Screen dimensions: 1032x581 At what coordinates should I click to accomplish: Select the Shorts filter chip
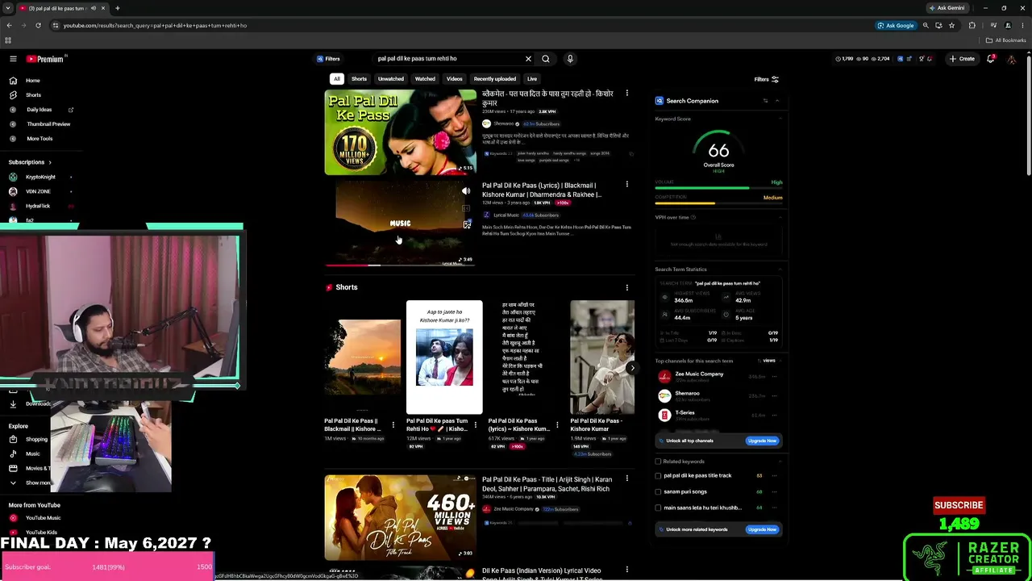click(359, 79)
